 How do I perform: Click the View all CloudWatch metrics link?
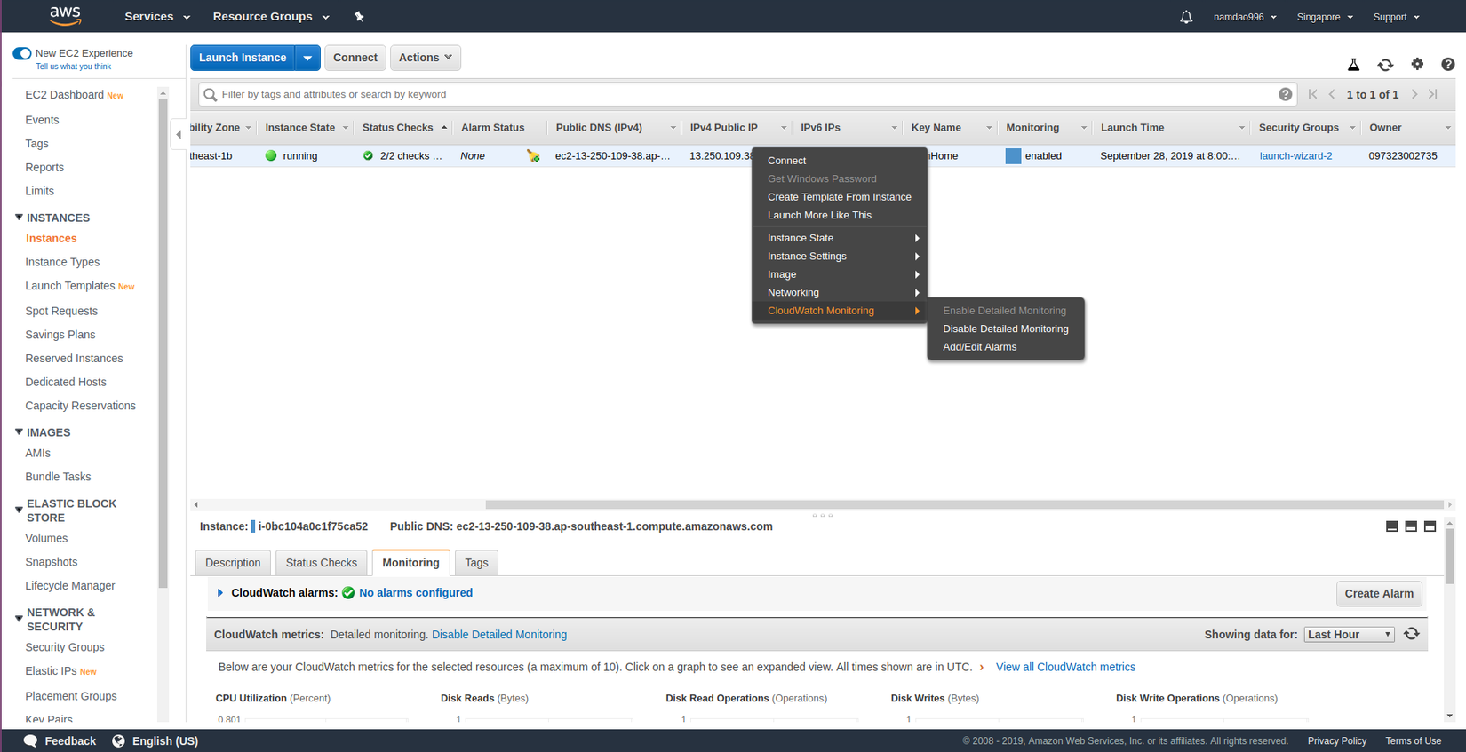(1065, 667)
